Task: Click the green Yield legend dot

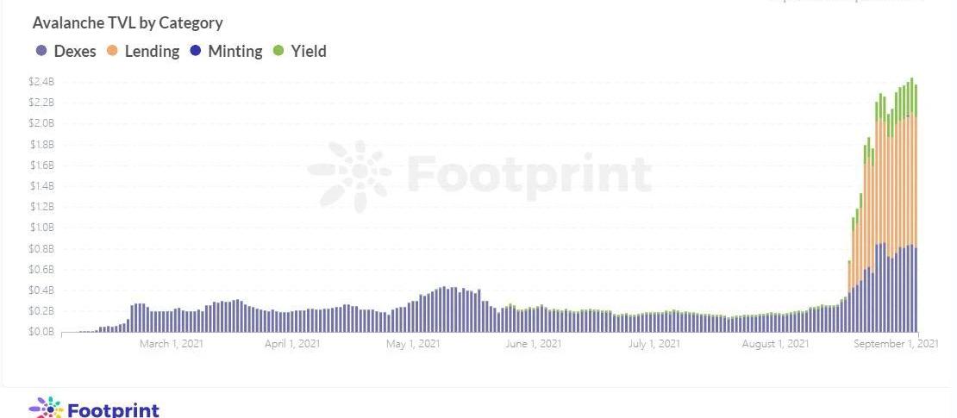Action: 278,51
